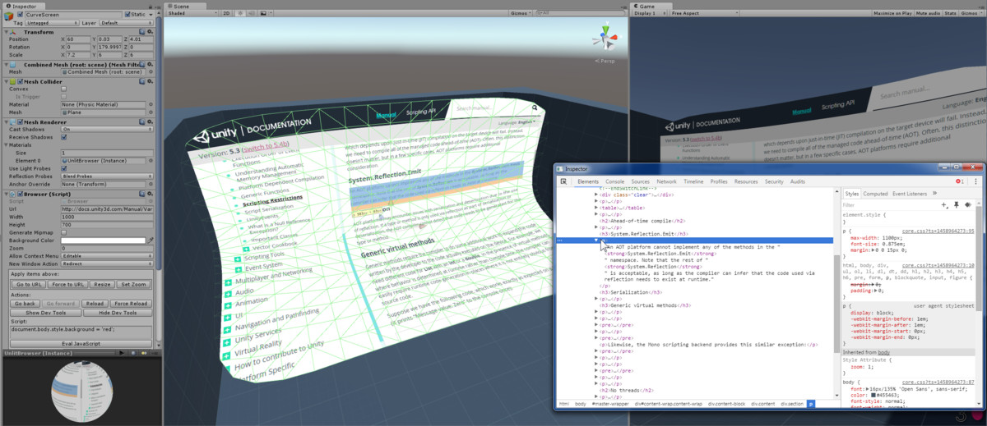Image resolution: width=987 pixels, height=426 pixels.
Task: Open Cast Shadows dropdown
Action: coord(108,130)
